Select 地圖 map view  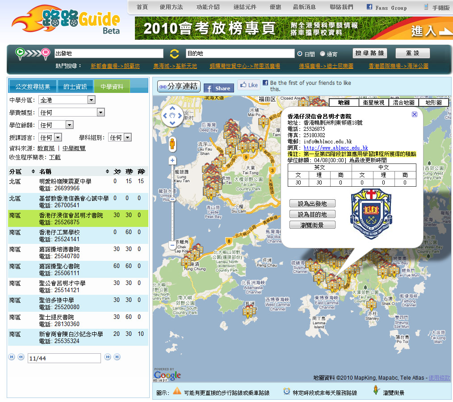tap(344, 103)
